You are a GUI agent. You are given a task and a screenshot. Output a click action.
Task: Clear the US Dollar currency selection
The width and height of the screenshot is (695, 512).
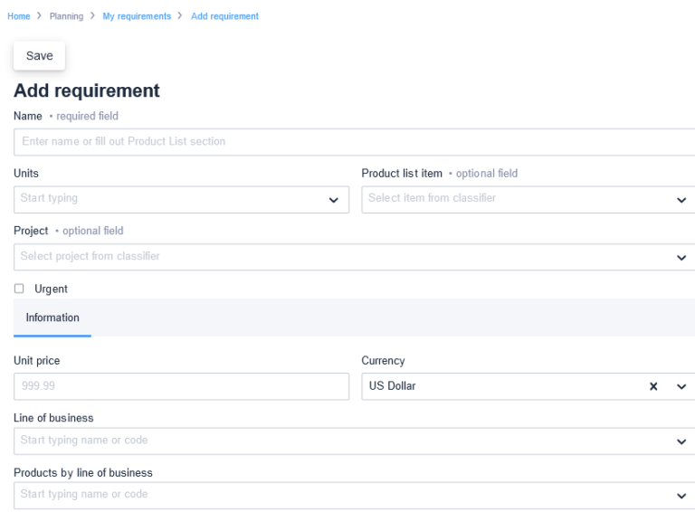[x=652, y=386]
